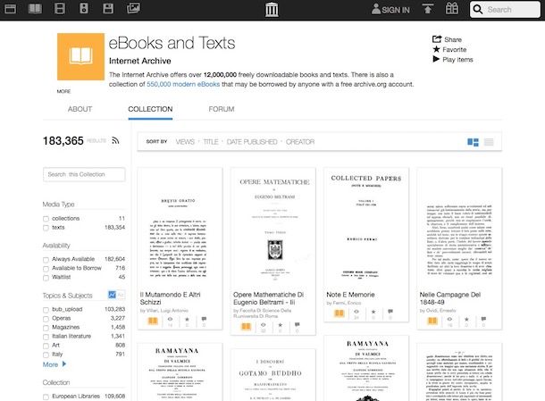Open the 550,000 modern eBooks link

pyautogui.click(x=183, y=84)
